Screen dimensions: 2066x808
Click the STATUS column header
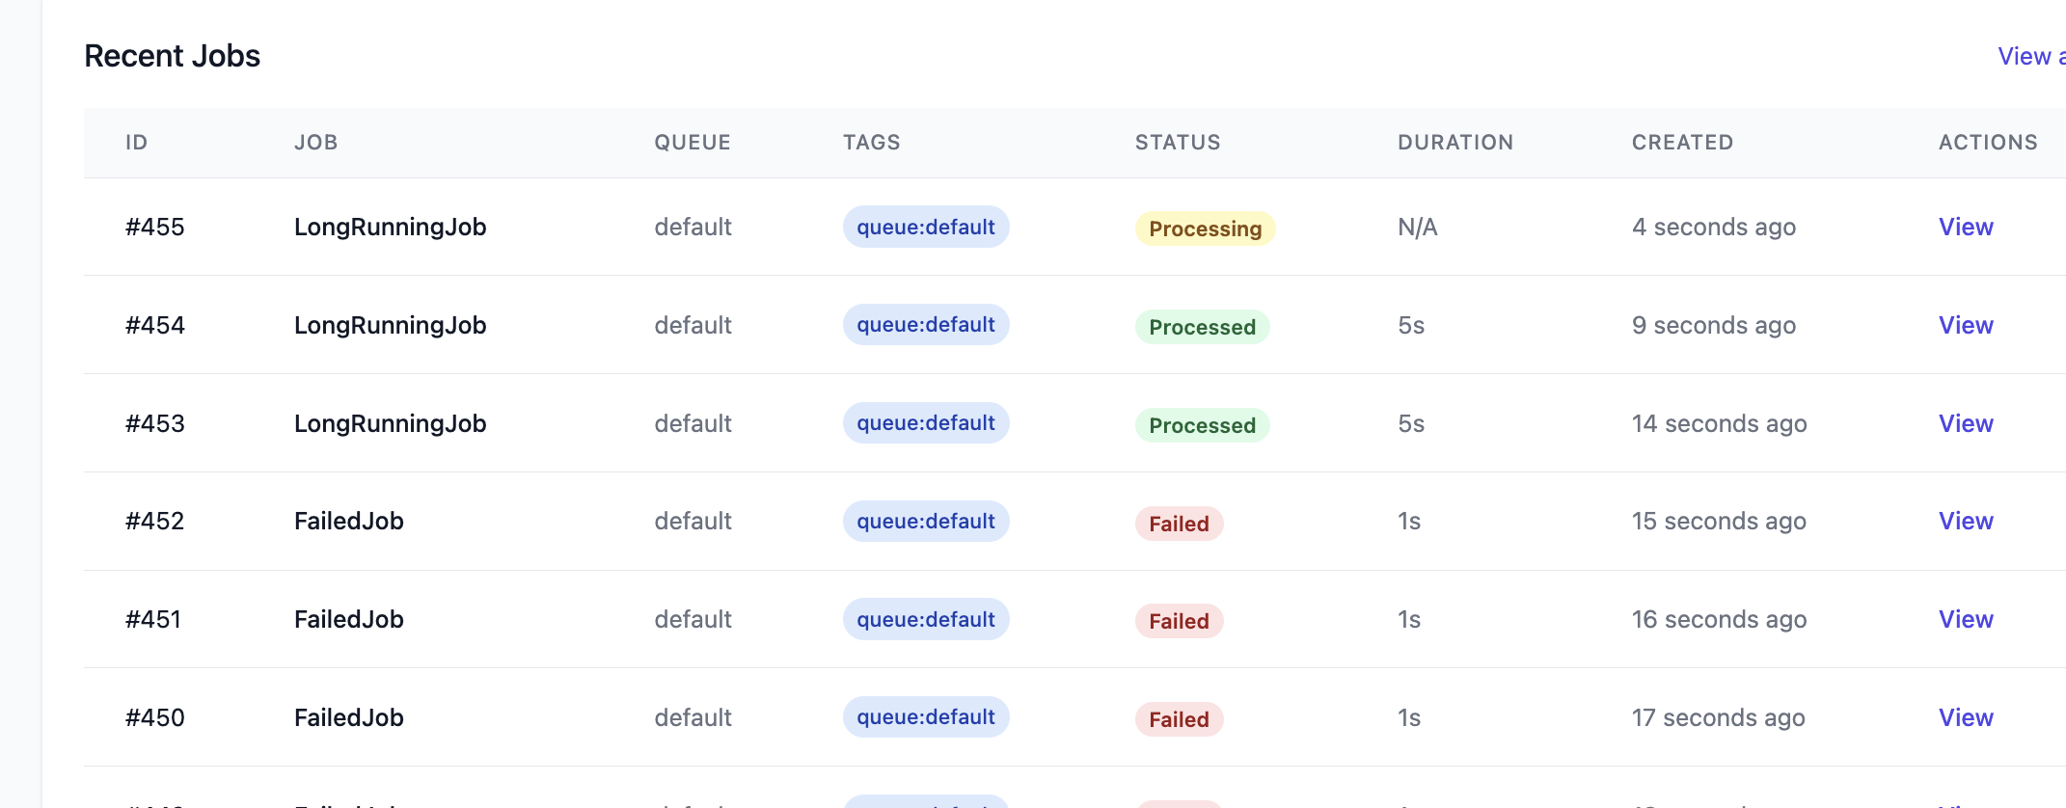1177,143
